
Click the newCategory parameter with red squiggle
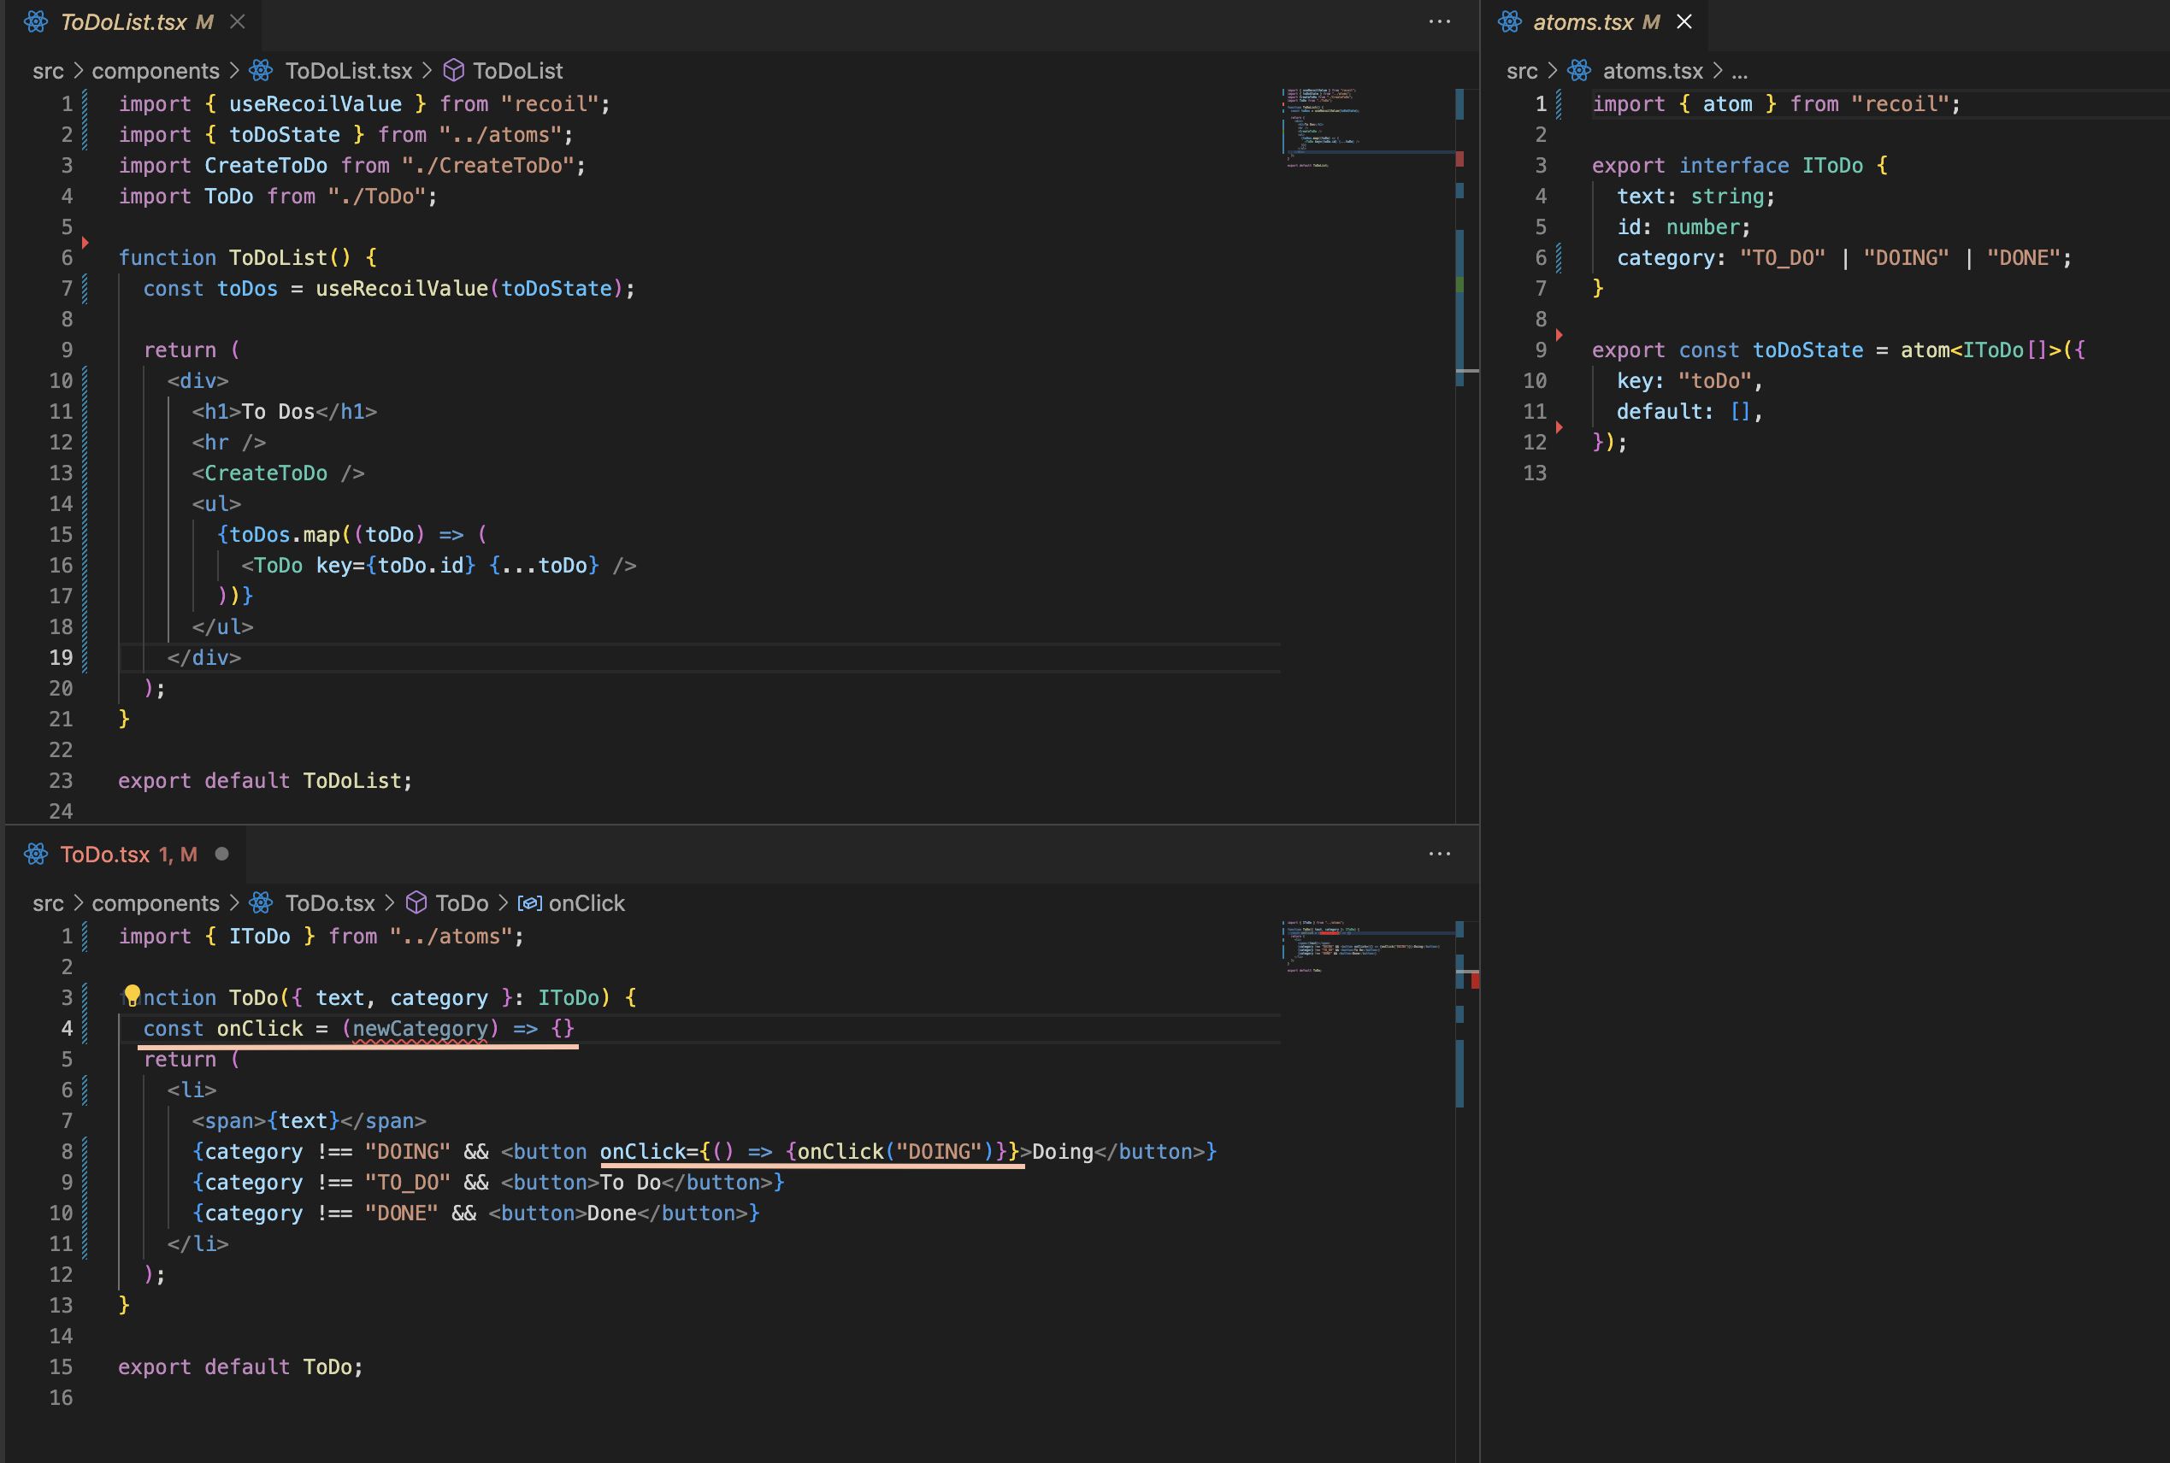click(420, 1028)
